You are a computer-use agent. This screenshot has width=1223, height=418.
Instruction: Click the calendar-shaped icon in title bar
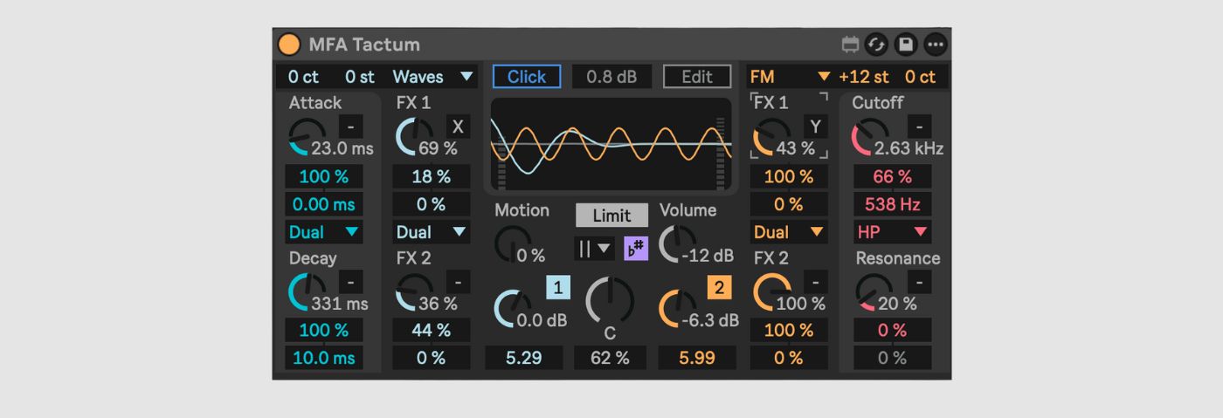(849, 45)
